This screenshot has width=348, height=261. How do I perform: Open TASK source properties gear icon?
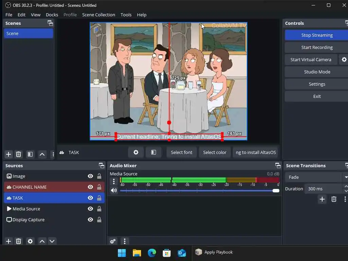(x=136, y=152)
